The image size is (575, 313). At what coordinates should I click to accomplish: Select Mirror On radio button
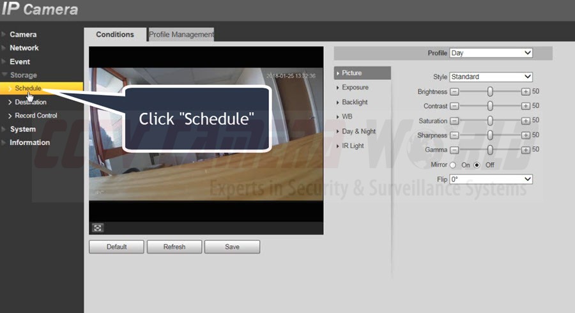click(x=453, y=165)
